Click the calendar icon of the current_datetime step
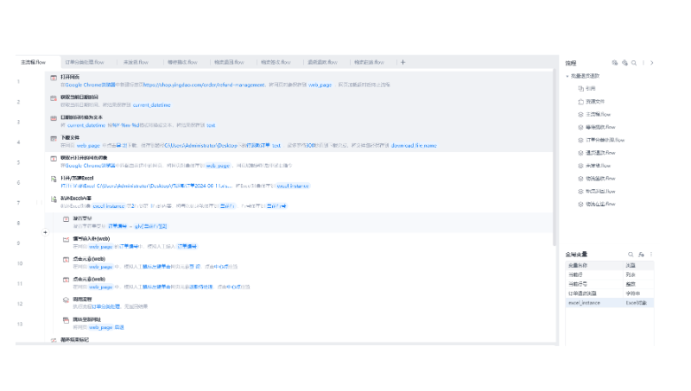The height and width of the screenshot is (391, 691). [54, 98]
